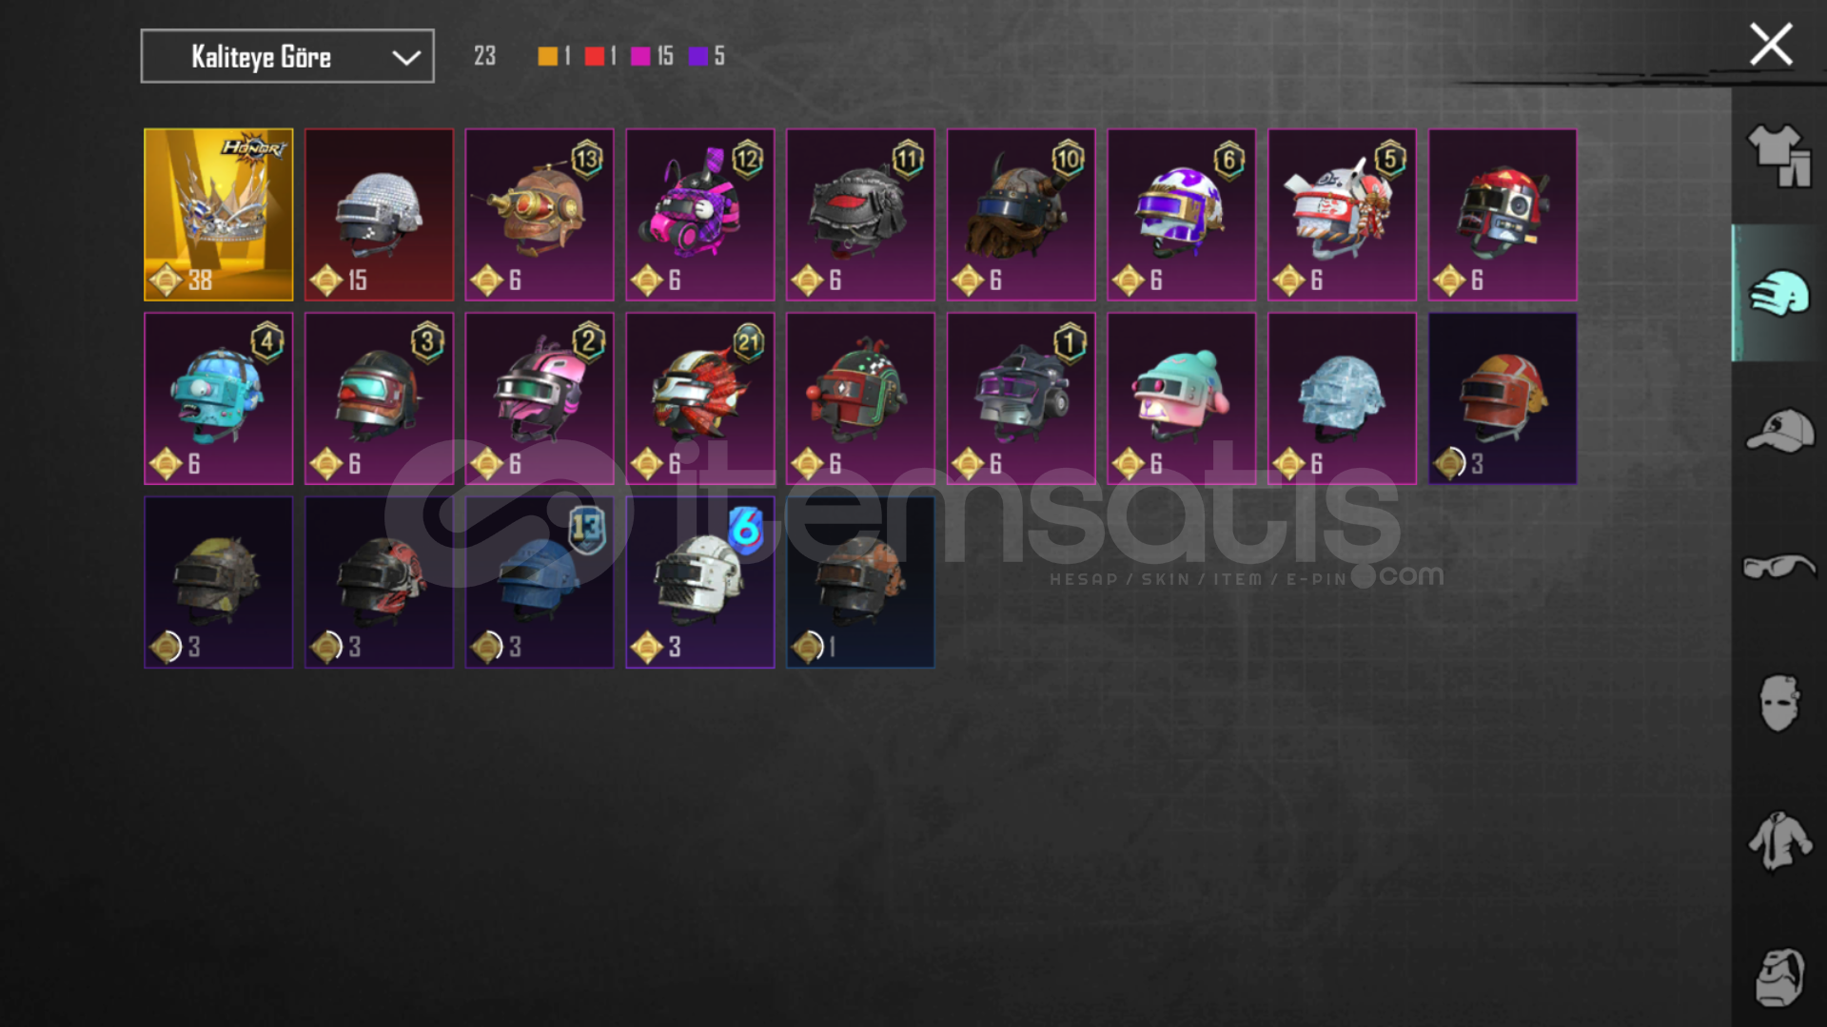Viewport: 1827px width, 1027px height.
Task: Choose the steampunk helmet with level 13 badge
Action: coord(540,215)
